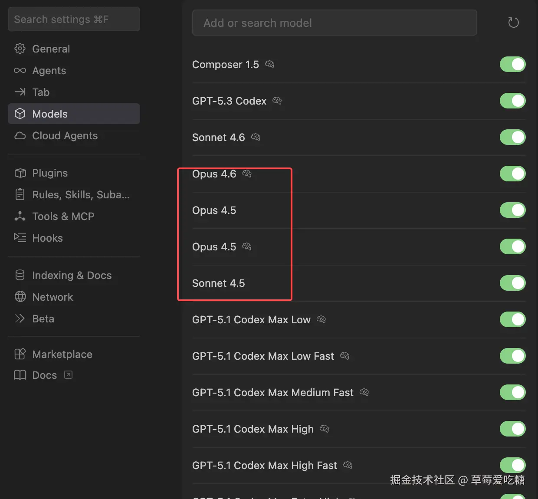Click the Models cube icon

coord(20,114)
